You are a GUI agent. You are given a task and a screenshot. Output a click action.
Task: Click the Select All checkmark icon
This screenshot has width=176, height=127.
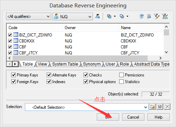tap(109, 16)
